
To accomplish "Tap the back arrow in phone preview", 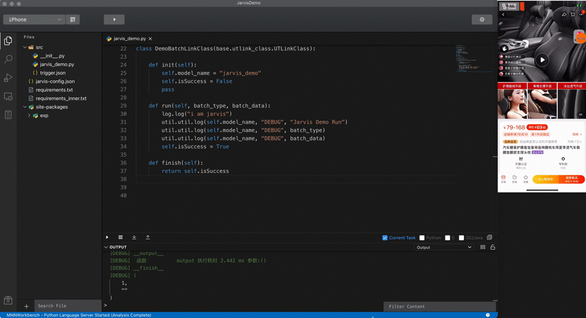I will [504, 15].
